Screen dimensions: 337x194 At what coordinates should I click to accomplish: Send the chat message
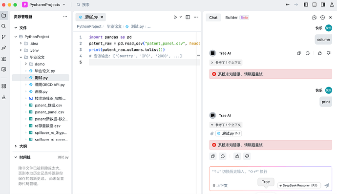tap(327, 185)
